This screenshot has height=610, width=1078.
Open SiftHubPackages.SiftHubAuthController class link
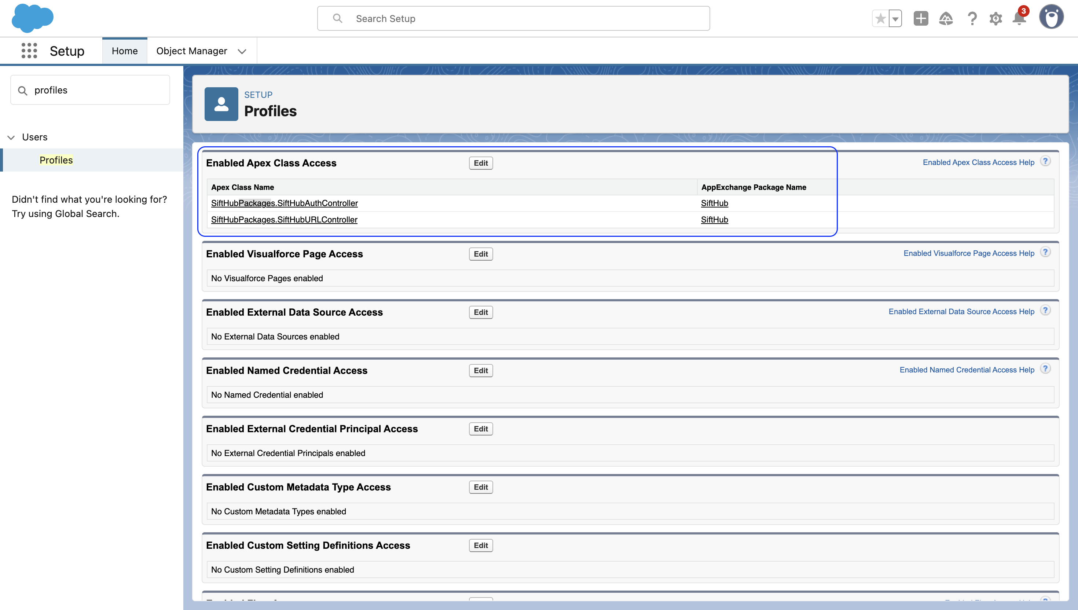(284, 203)
